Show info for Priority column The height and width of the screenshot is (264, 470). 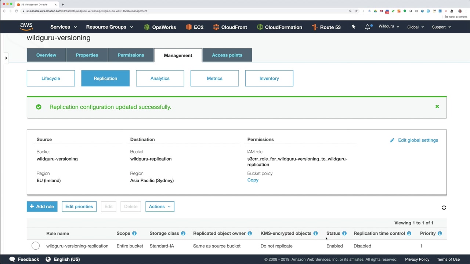[x=440, y=233]
